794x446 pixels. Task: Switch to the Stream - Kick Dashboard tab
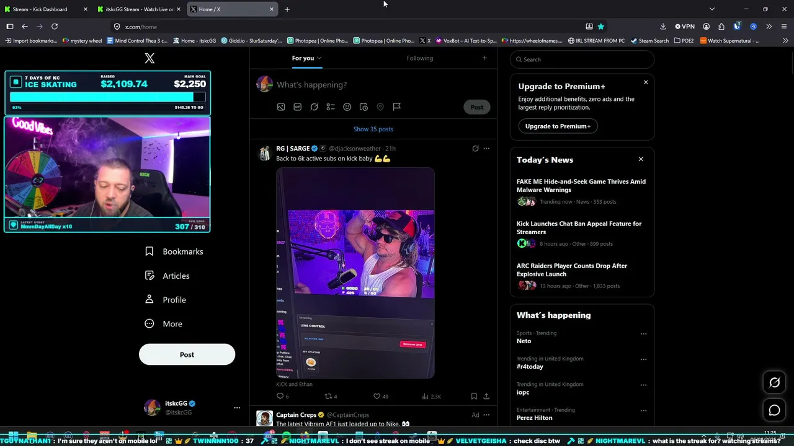click(x=46, y=9)
